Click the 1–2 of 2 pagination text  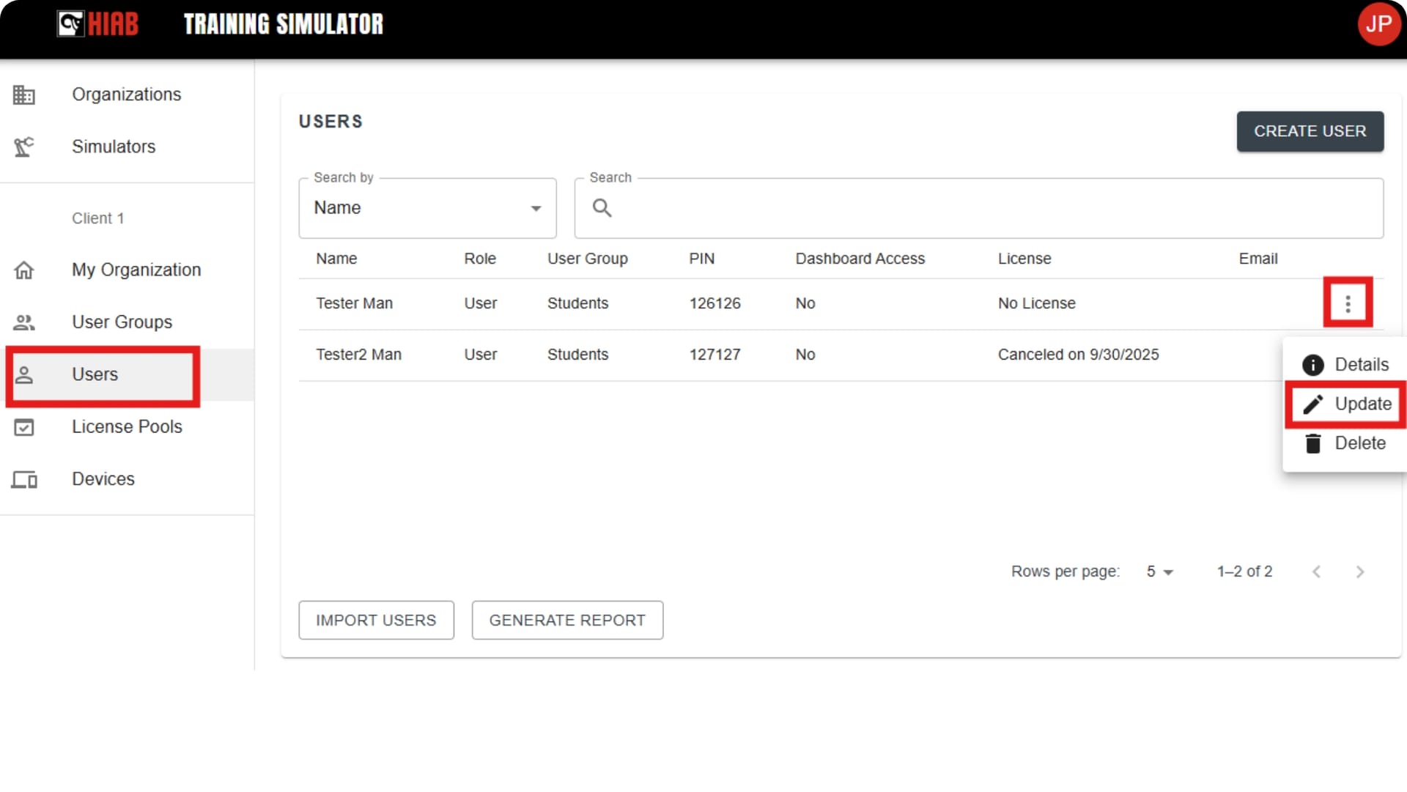1244,572
